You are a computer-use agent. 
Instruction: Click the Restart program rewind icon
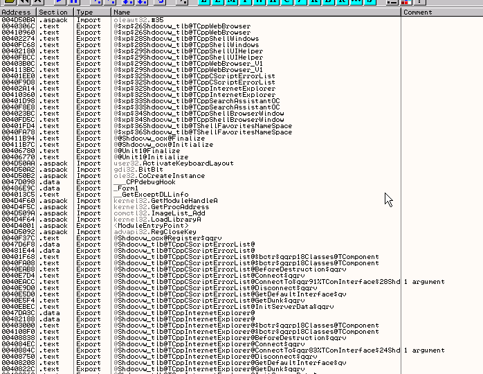(21, 2)
